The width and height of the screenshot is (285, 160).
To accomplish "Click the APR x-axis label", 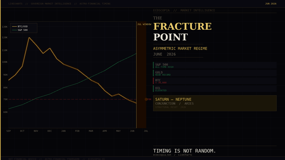I will click(105, 131).
